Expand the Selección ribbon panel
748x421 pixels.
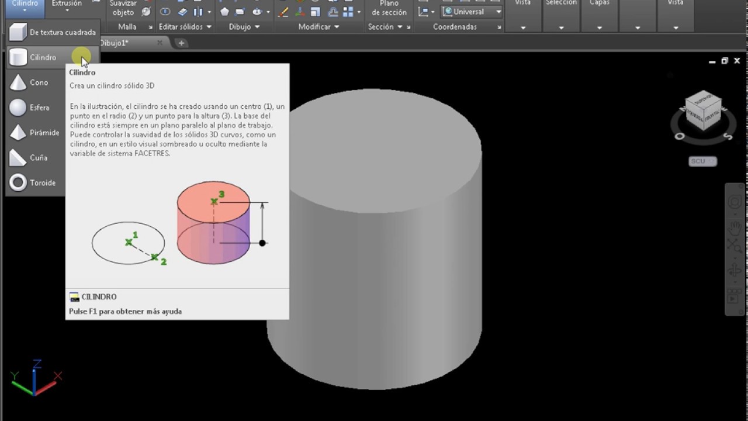coord(561,27)
